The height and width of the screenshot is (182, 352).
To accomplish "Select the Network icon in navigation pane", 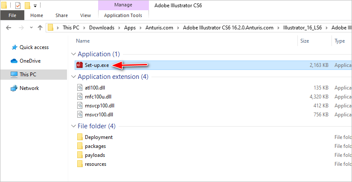I will 13,88.
